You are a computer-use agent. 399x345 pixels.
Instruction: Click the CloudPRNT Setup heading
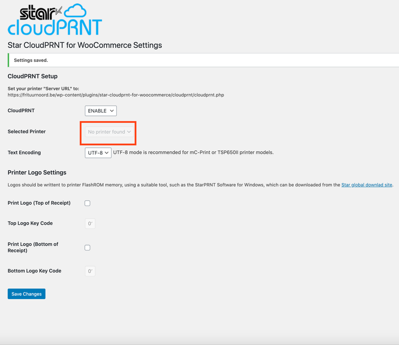tap(32, 76)
